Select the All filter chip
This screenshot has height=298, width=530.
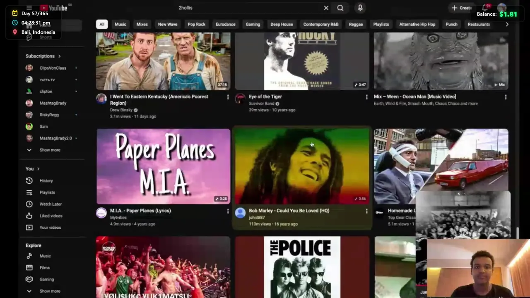(102, 24)
